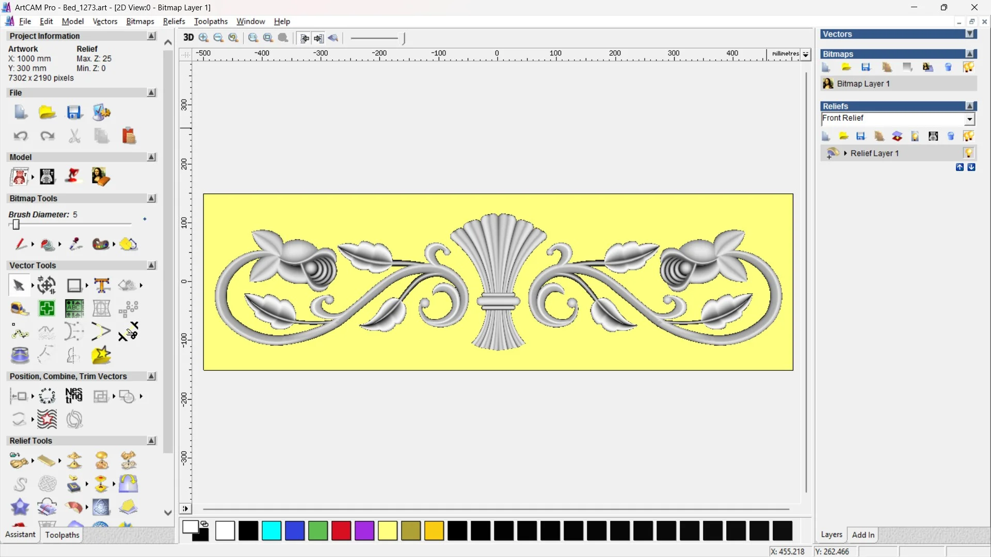The width and height of the screenshot is (991, 557).
Task: Click the Node Editing tool icon
Action: point(20,333)
